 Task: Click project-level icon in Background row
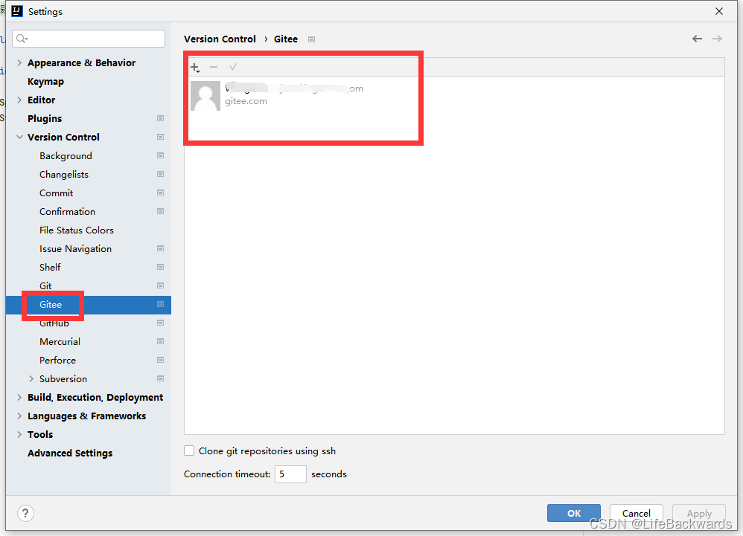[160, 155]
